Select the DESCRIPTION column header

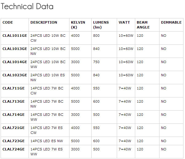44,22
